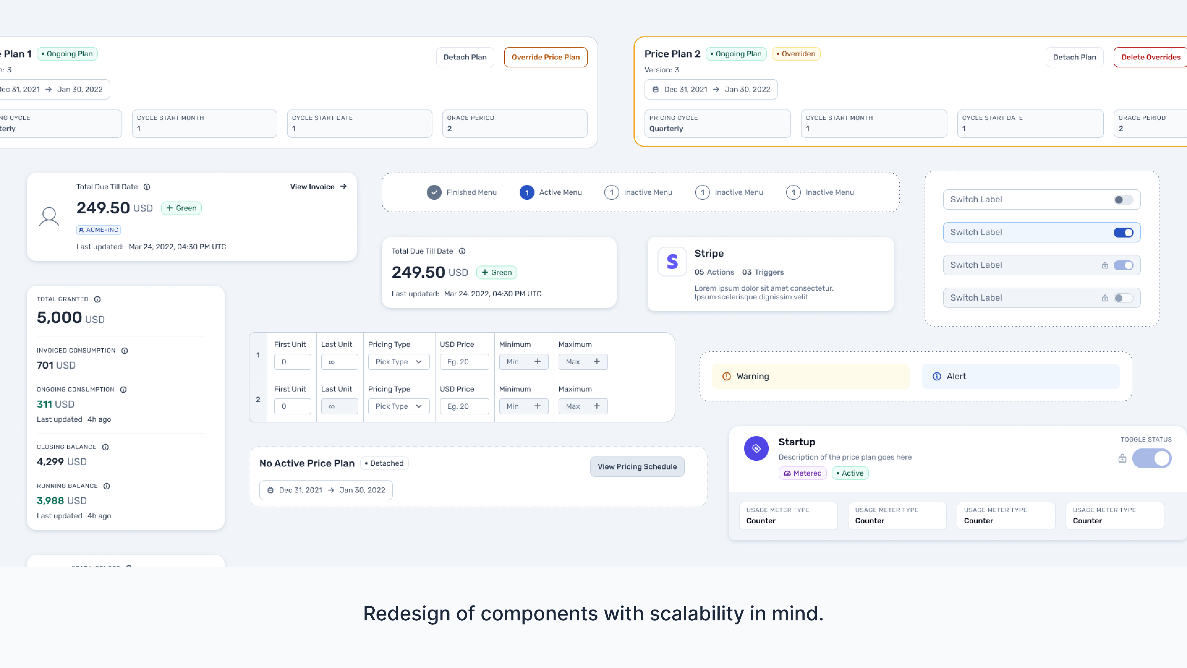Select the third Inactive Menu step
The height and width of the screenshot is (668, 1187).
(820, 192)
